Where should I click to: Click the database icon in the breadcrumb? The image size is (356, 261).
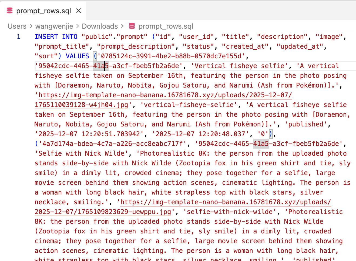point(132,26)
